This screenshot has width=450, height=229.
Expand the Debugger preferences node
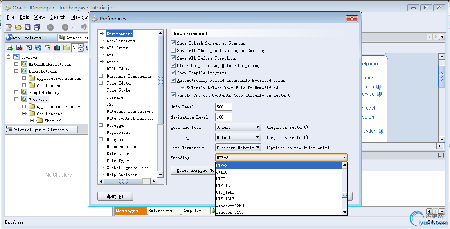click(101, 125)
